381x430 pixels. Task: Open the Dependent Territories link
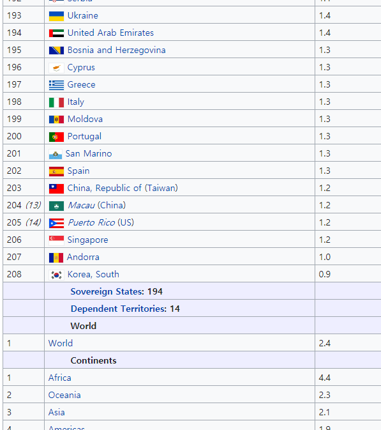pyautogui.click(x=118, y=309)
